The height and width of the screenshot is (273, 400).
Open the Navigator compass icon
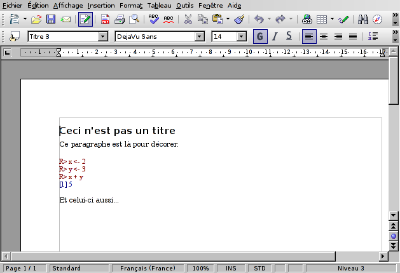point(377,20)
